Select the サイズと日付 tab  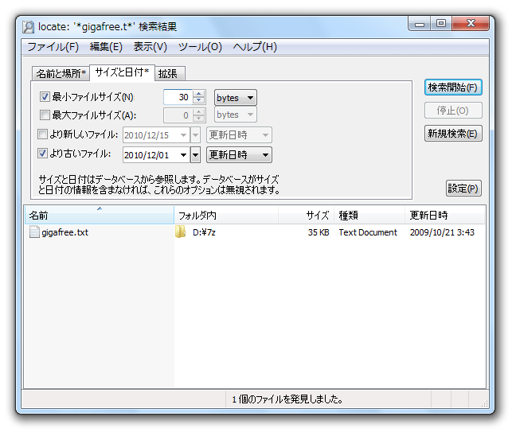pos(122,72)
